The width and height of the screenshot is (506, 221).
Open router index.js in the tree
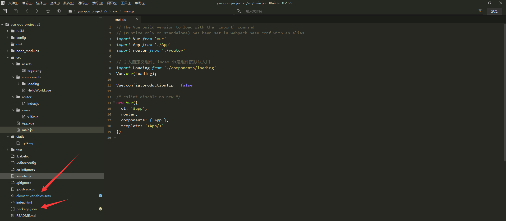(x=33, y=103)
